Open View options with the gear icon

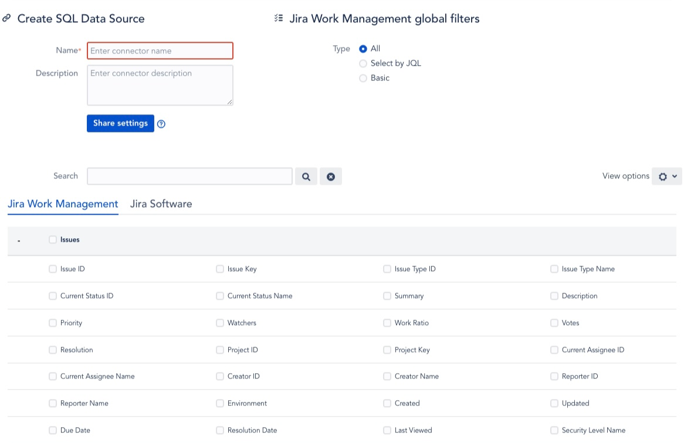coord(663,176)
